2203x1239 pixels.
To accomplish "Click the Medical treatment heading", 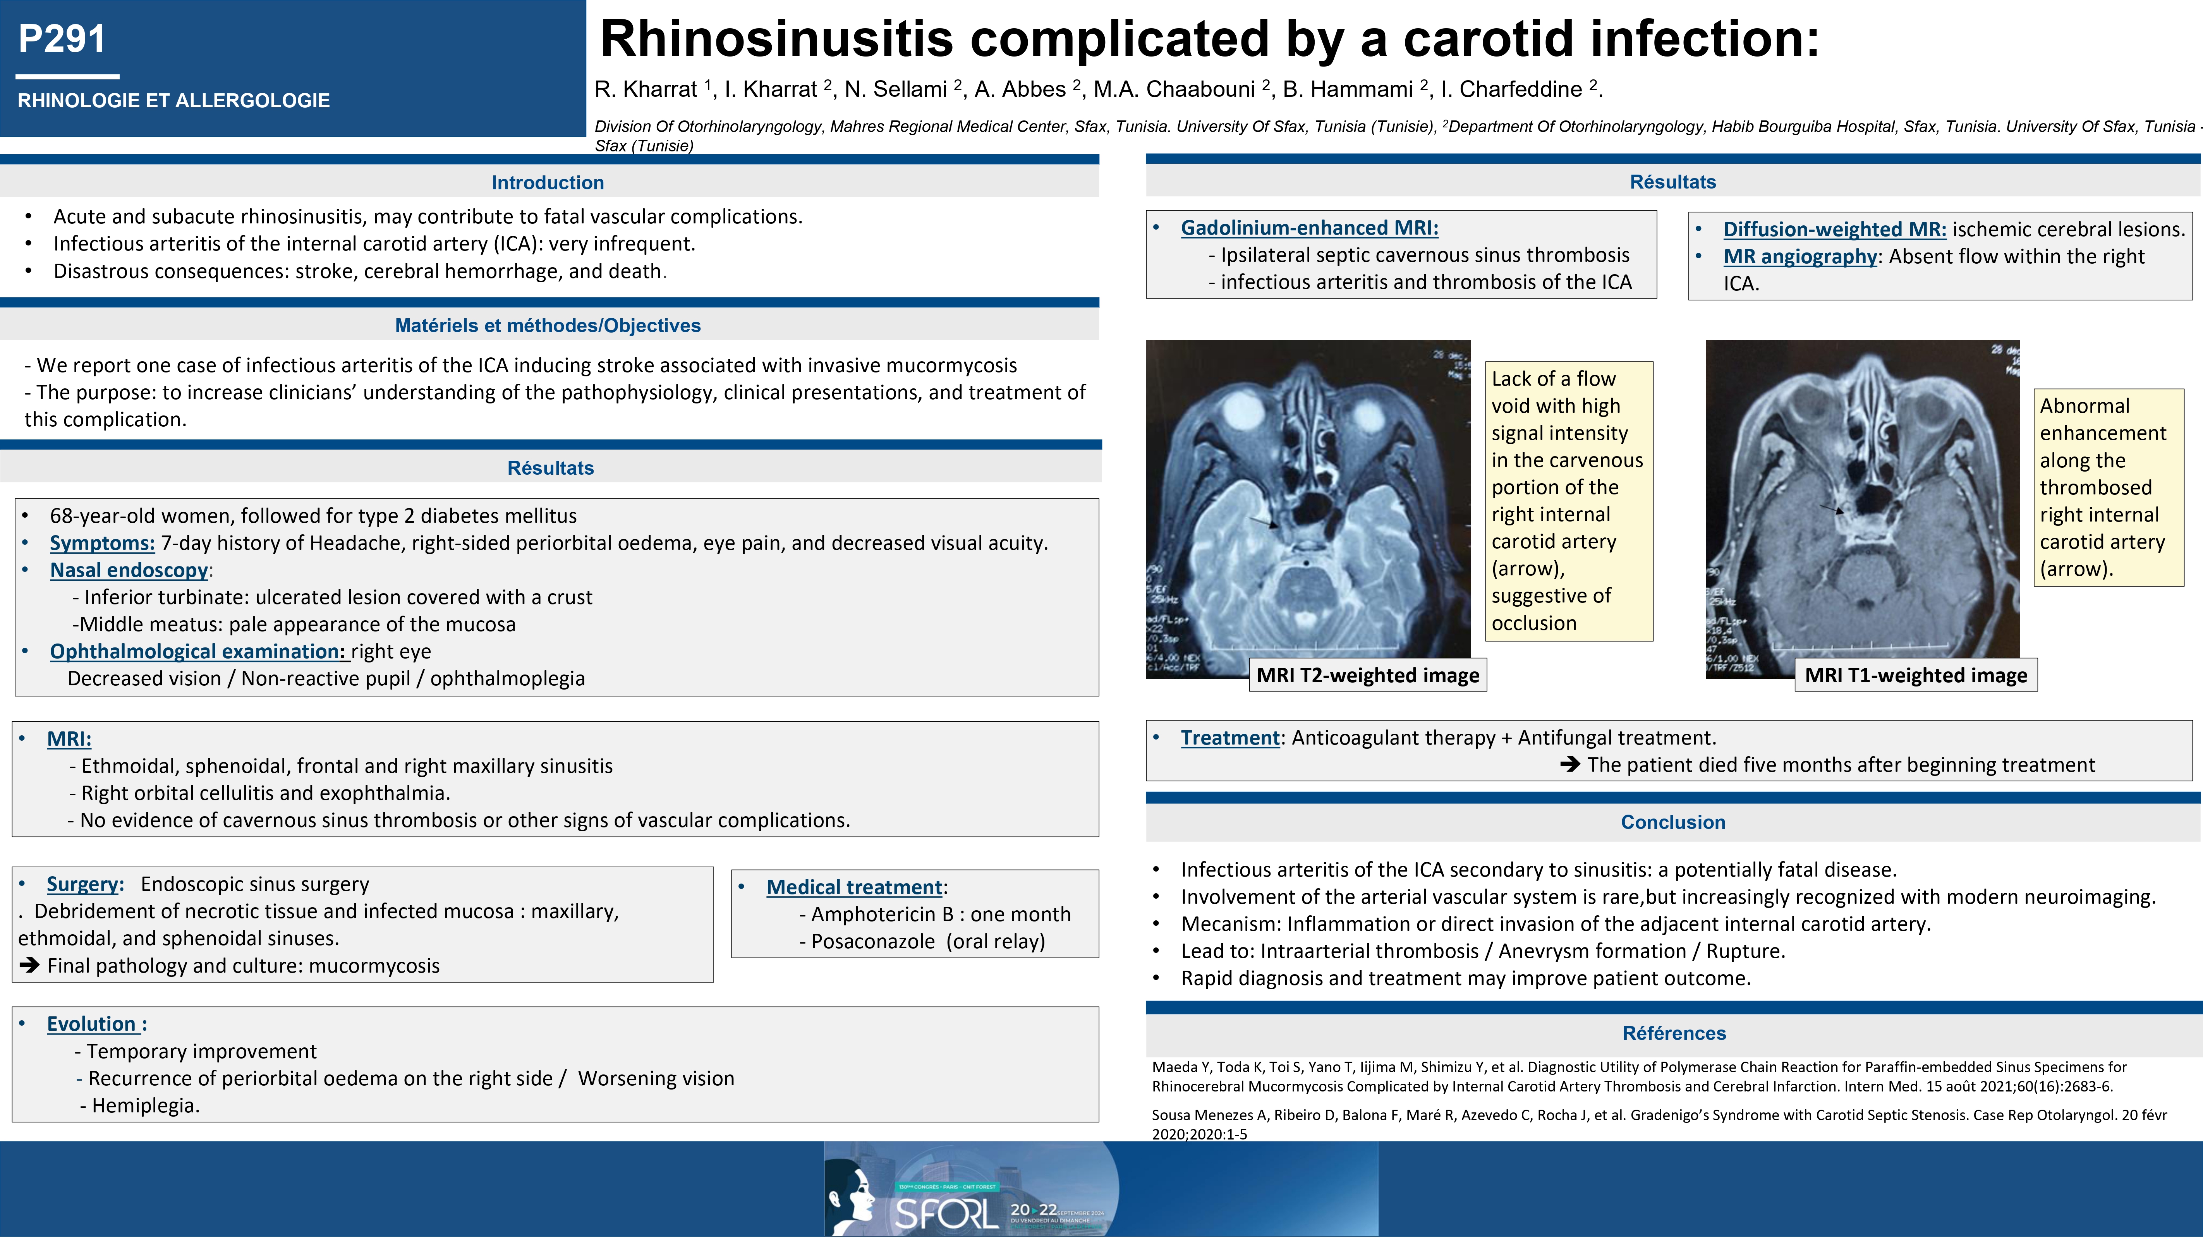I will [853, 887].
